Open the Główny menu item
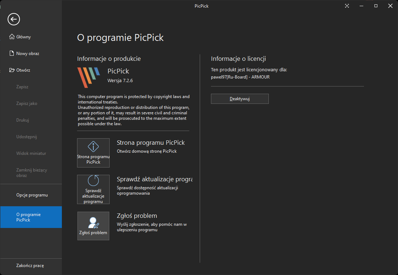Image resolution: width=398 pixels, height=275 pixels. (x=31, y=37)
